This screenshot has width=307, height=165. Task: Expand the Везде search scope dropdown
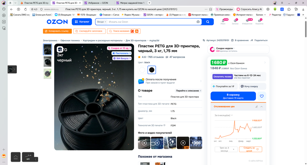point(102,22)
